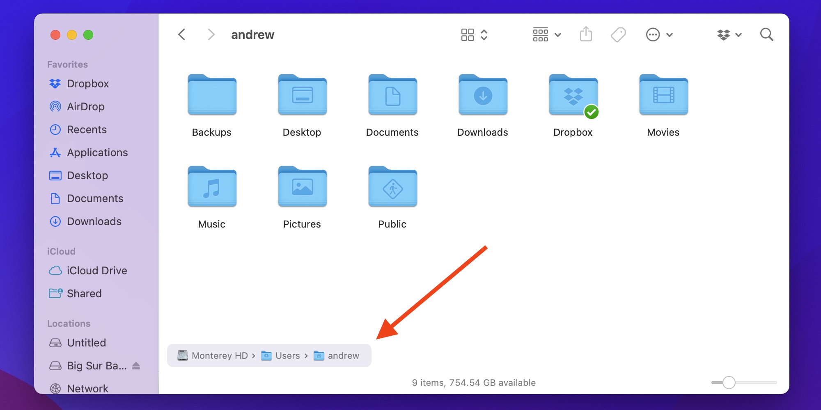Select Applications in the sidebar
Image resolution: width=821 pixels, height=410 pixels.
point(97,153)
